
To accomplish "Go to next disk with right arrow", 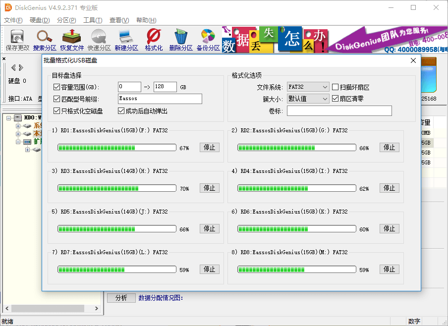I will [x=21, y=68].
